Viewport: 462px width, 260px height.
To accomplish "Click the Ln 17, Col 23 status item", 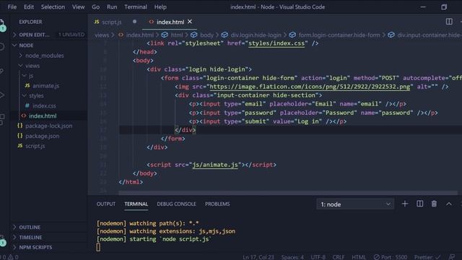I will tap(258, 257).
